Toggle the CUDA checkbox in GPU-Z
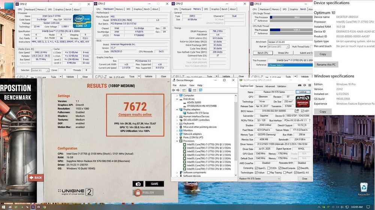The width and height of the screenshot is (375, 210). tap(268, 168)
